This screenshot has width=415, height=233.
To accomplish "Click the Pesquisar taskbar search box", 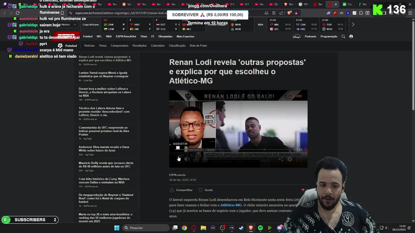I will pyautogui.click(x=146, y=228).
